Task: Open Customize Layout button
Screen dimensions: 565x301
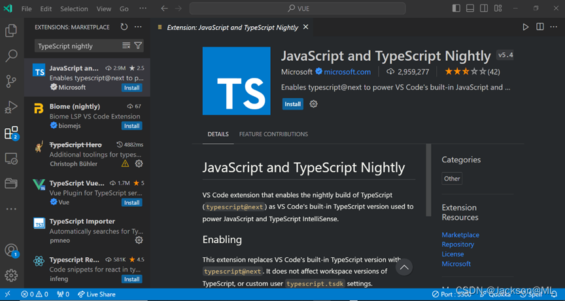Action: tap(498, 8)
